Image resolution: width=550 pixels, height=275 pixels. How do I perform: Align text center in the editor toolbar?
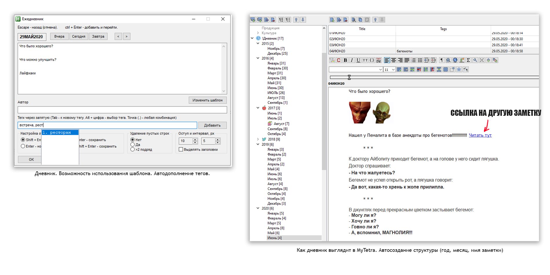[x=394, y=60]
